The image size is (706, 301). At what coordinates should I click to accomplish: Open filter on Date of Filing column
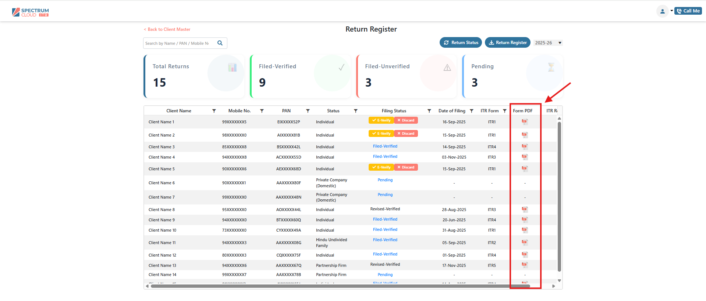tap(471, 111)
